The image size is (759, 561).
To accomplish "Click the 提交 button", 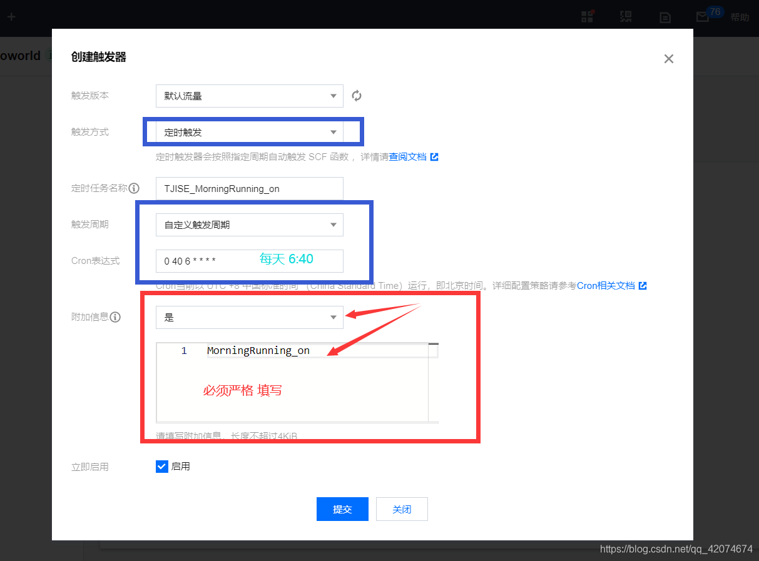I will pyautogui.click(x=342, y=509).
